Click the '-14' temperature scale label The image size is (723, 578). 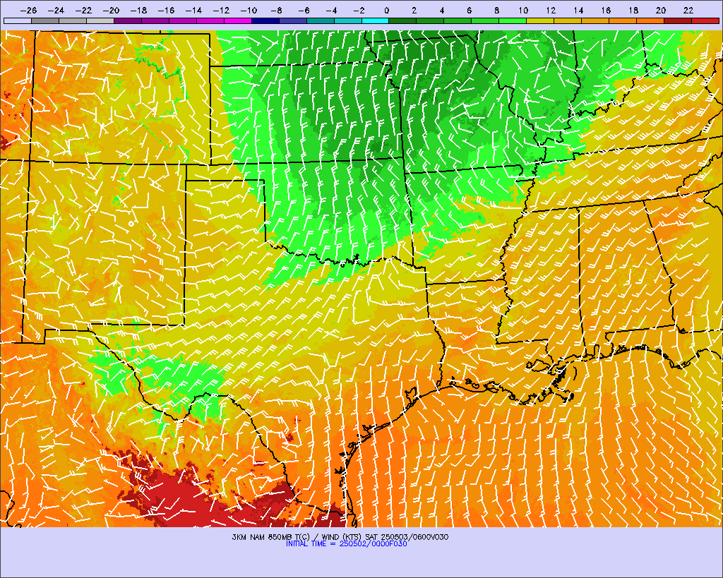[193, 10]
